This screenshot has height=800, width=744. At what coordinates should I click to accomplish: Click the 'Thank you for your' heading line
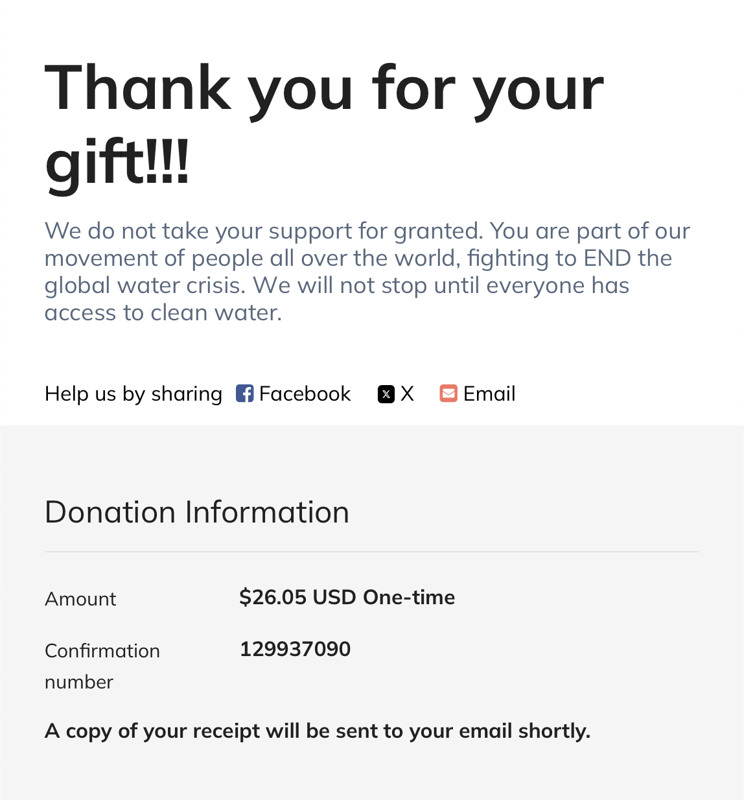[x=324, y=89]
